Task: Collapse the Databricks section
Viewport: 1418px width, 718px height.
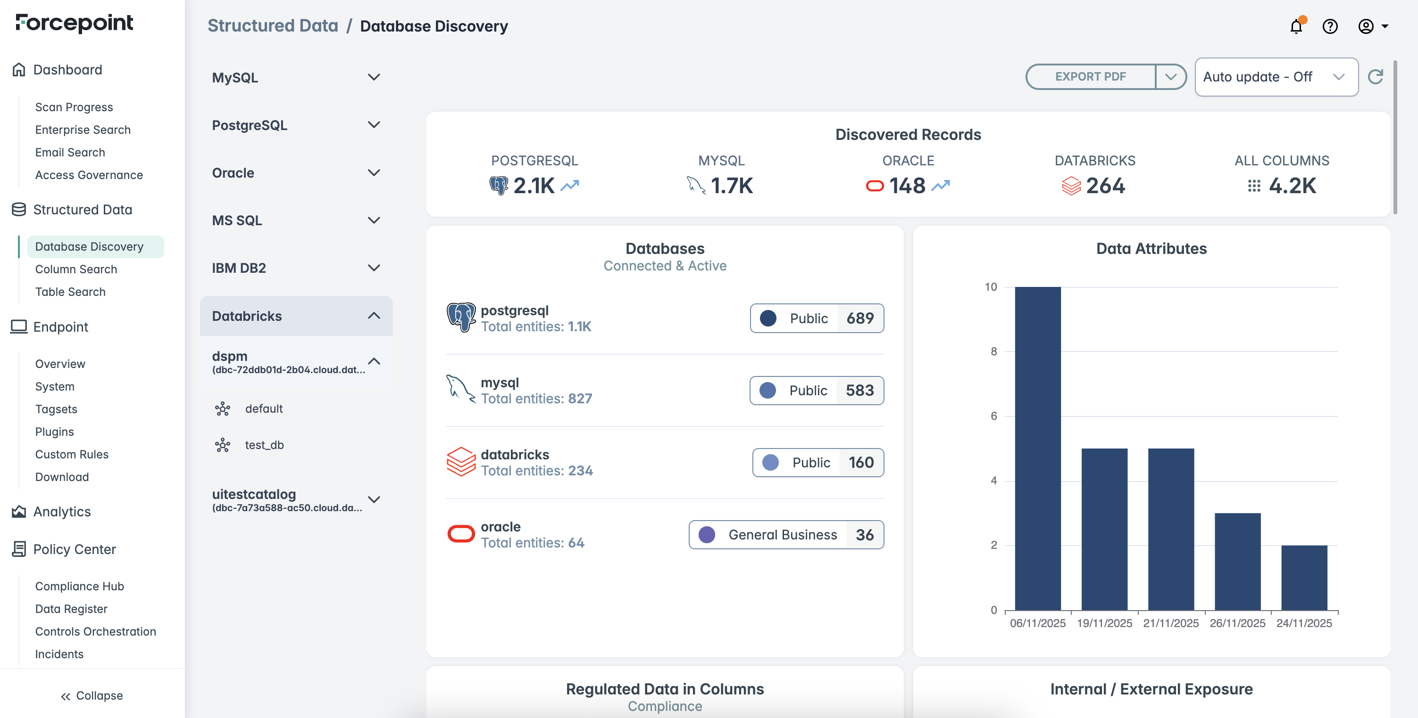Action: (374, 316)
